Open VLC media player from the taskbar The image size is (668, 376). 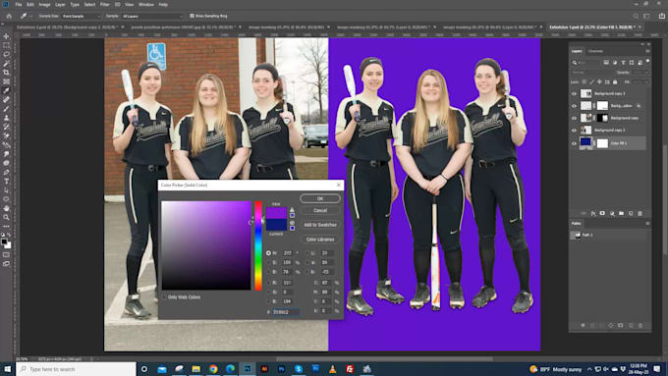[x=332, y=369]
